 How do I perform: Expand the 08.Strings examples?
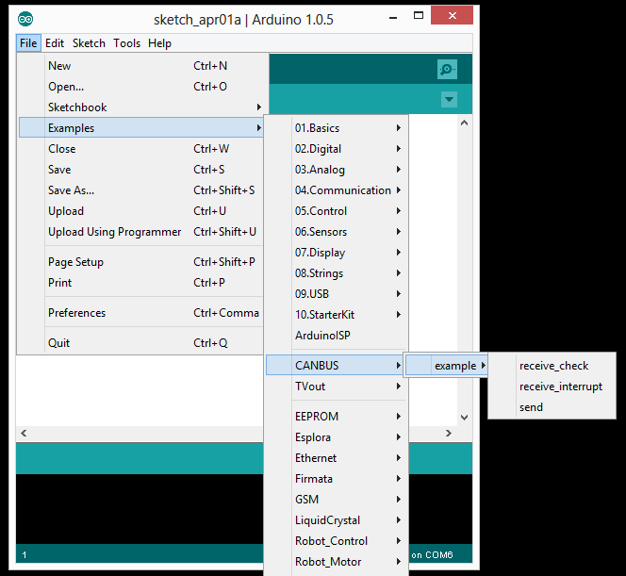[337, 273]
